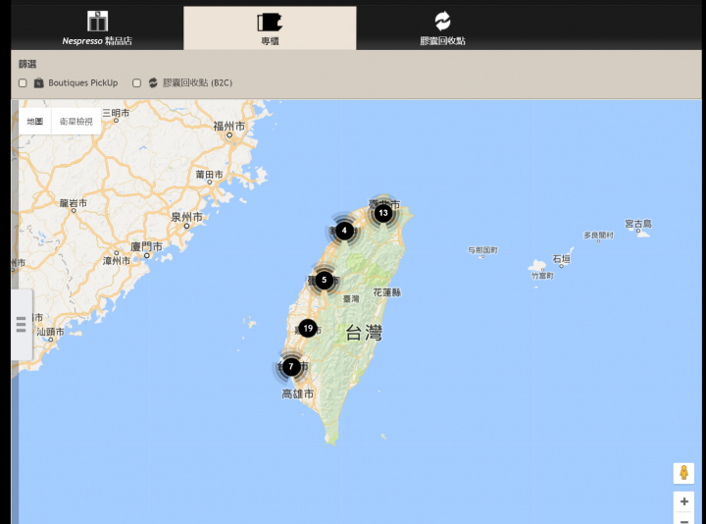Screen dimensions: 706x524
Task: Open the Nespresso 精品店 boutique tab
Action: 97,27
